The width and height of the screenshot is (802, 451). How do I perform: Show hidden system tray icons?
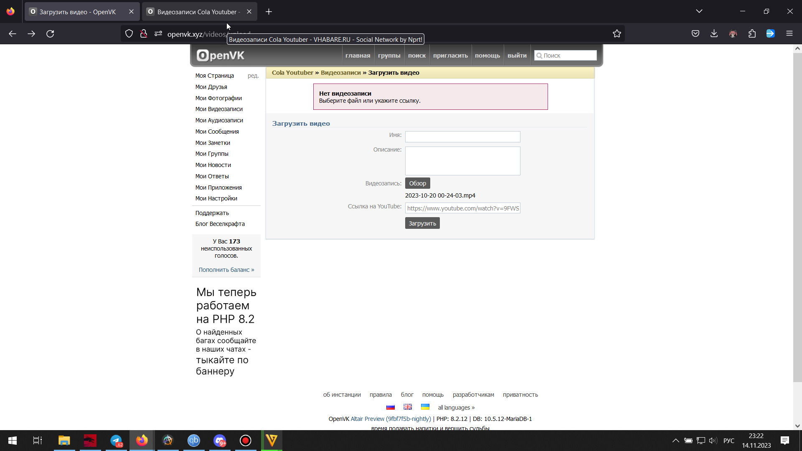(x=675, y=441)
